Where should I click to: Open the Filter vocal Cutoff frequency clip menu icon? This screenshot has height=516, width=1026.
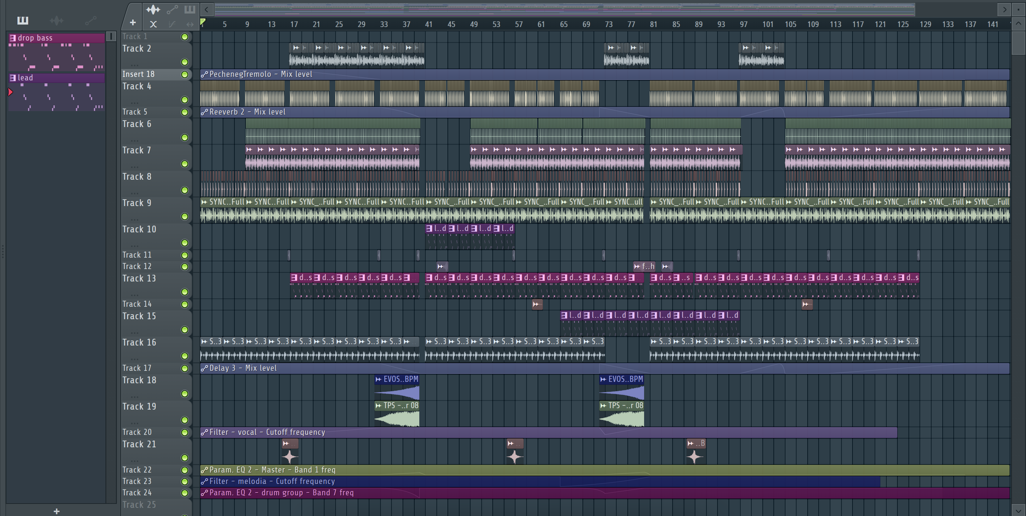point(204,432)
